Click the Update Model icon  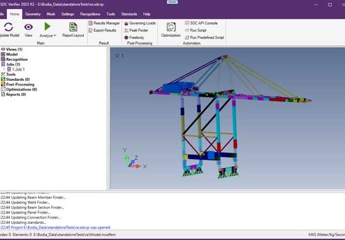[8, 27]
